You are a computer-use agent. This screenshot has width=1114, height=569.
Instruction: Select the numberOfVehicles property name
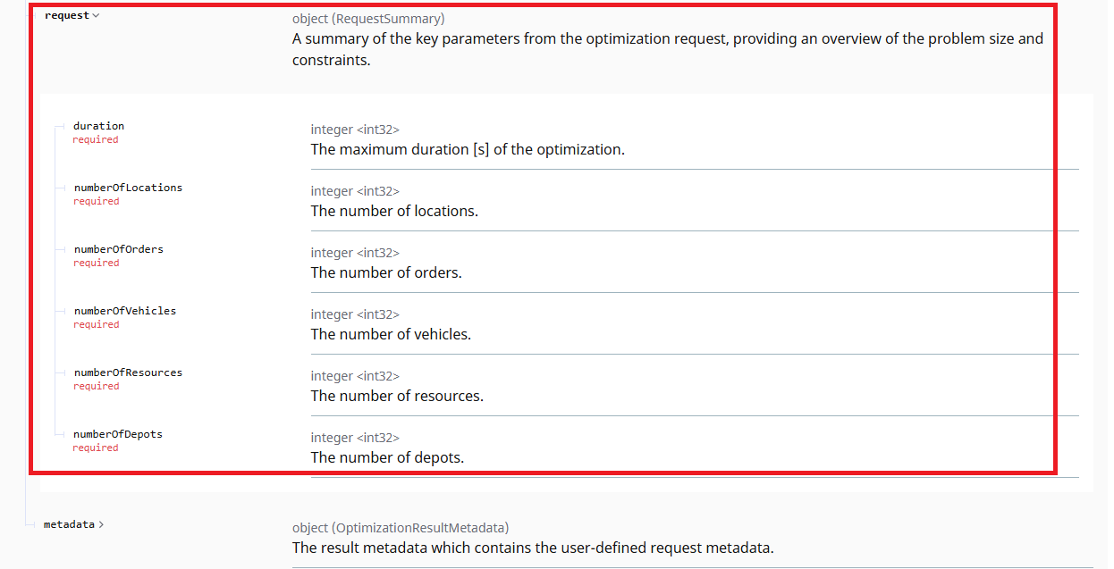pos(125,311)
